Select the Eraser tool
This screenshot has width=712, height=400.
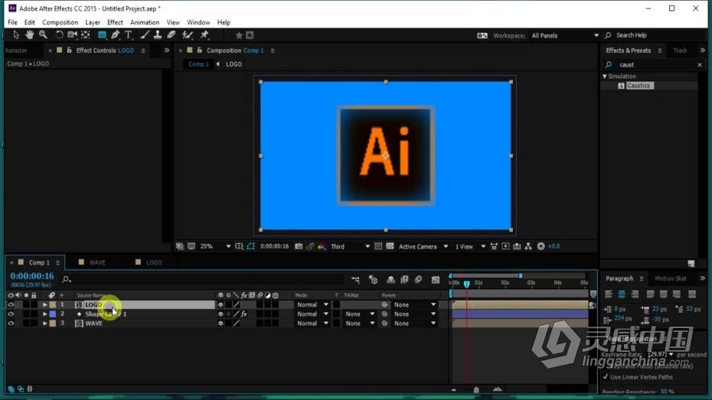(171, 35)
